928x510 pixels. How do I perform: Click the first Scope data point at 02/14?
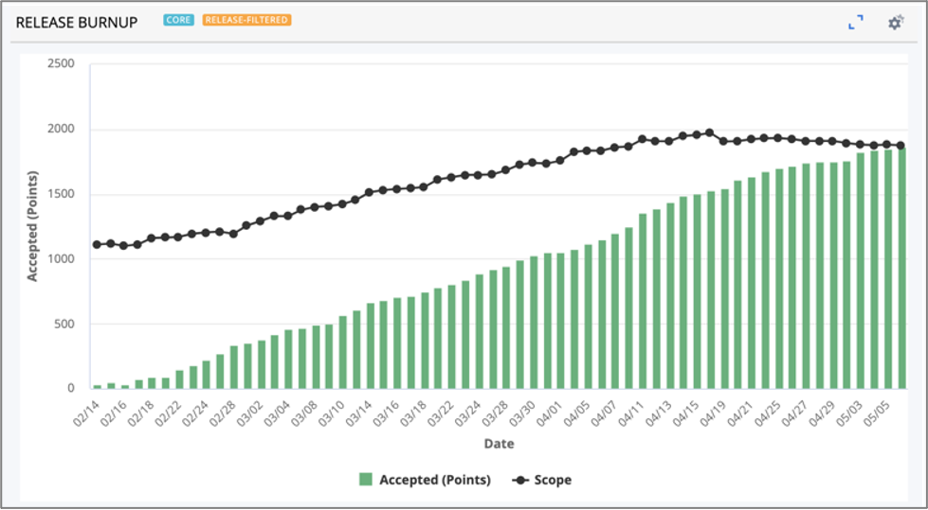click(97, 245)
